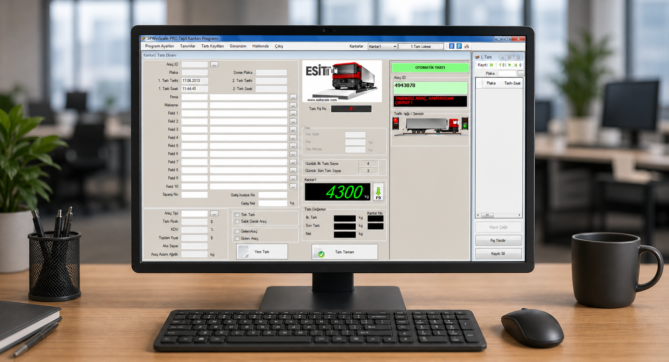Open the Tanımlar menu
Viewport: 669px width, 362px height.
coord(187,46)
